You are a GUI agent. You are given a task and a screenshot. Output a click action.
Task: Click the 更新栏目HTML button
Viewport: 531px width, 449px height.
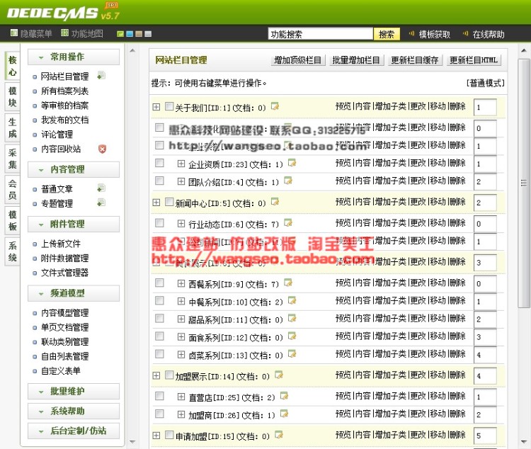[474, 60]
